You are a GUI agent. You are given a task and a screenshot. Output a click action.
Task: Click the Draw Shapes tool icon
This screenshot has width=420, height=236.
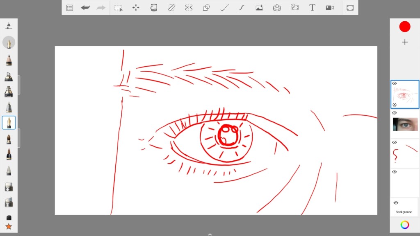coord(206,8)
